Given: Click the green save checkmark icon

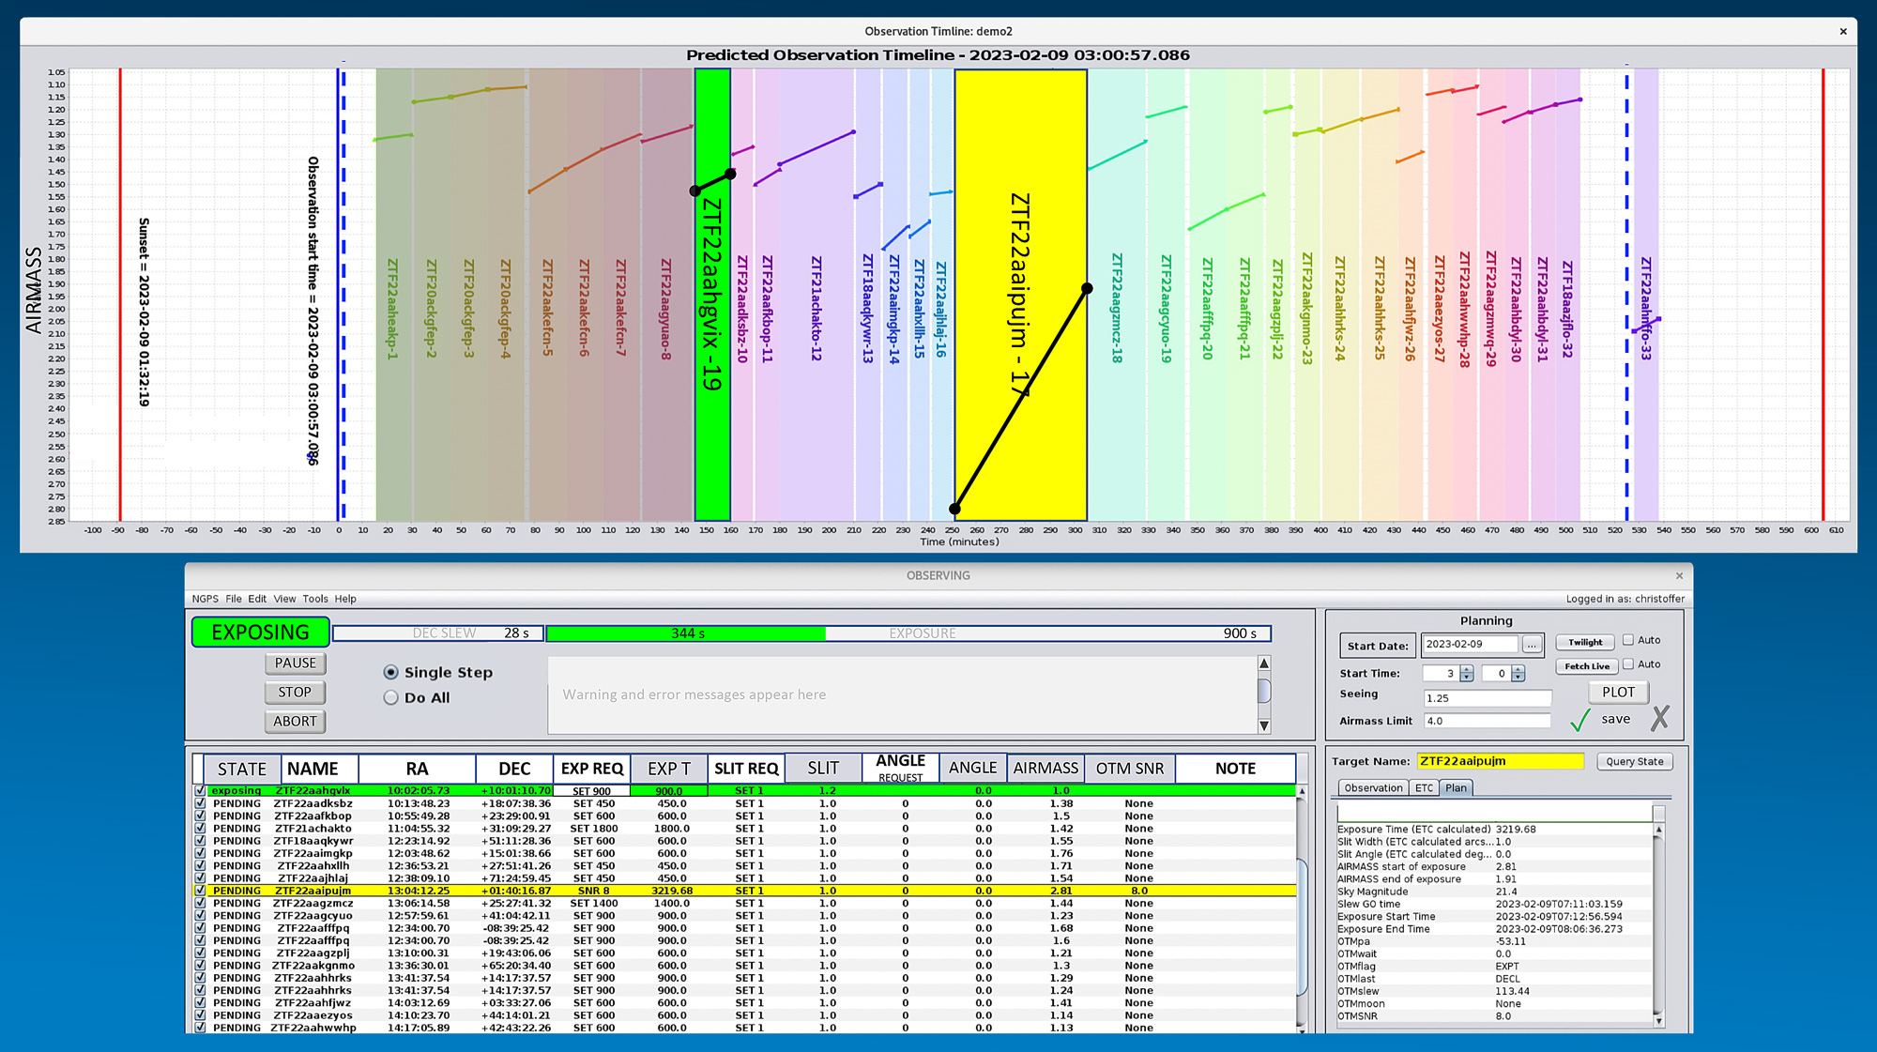Looking at the screenshot, I should [x=1580, y=720].
